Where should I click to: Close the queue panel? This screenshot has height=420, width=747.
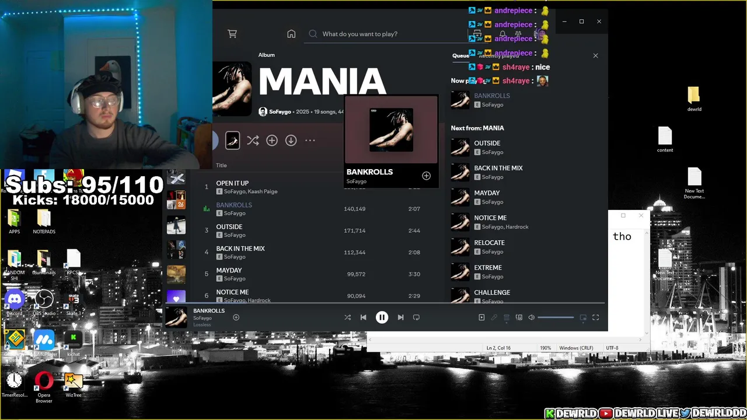pyautogui.click(x=595, y=55)
